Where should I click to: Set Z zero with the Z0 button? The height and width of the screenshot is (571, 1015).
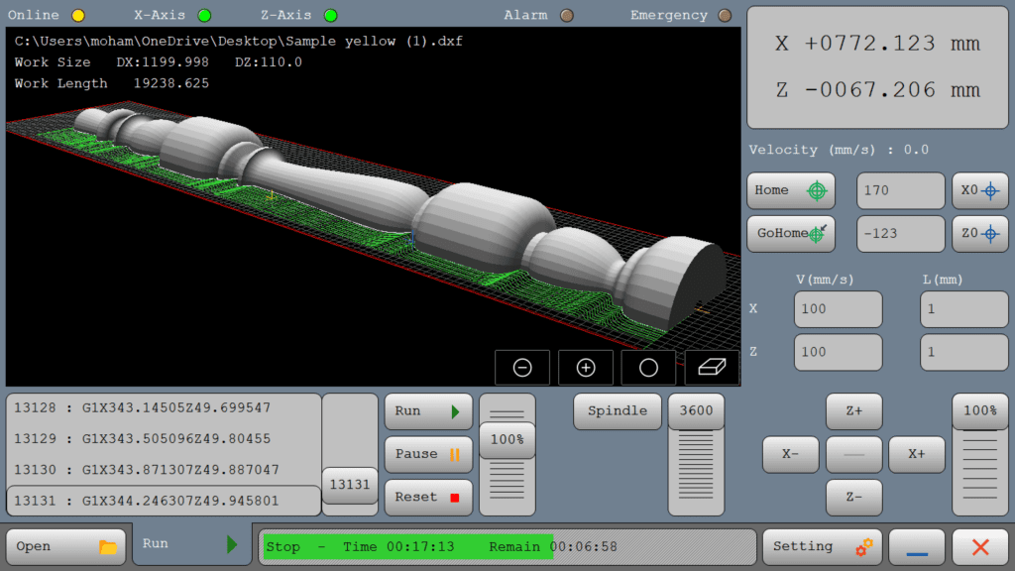979,233
